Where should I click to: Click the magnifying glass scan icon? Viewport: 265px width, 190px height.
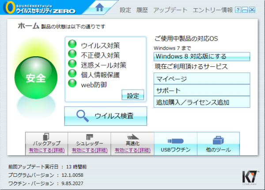click(x=83, y=116)
